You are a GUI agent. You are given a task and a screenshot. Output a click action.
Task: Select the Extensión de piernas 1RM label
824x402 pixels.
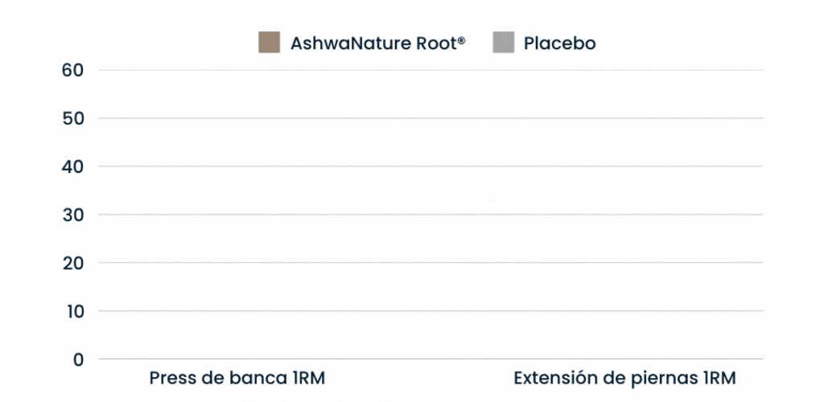624,378
